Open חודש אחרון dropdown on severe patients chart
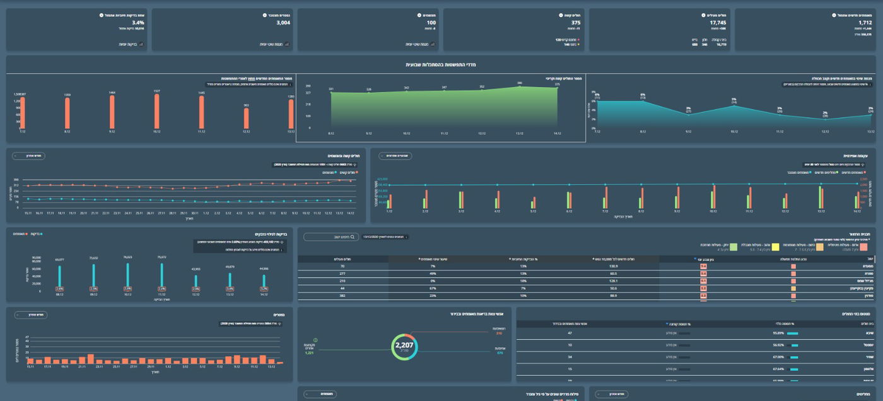Screen dimensions: 883x401 click(30, 156)
